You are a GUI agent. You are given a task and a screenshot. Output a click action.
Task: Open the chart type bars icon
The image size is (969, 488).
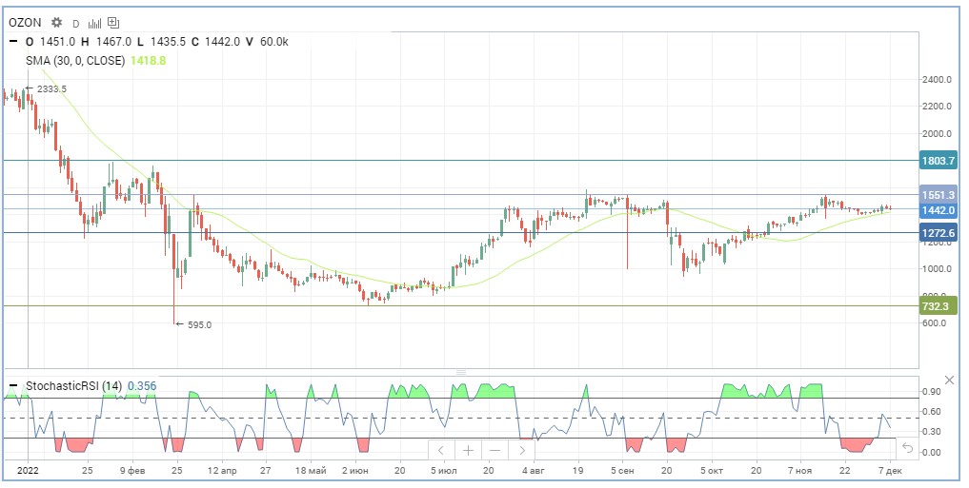pos(95,22)
